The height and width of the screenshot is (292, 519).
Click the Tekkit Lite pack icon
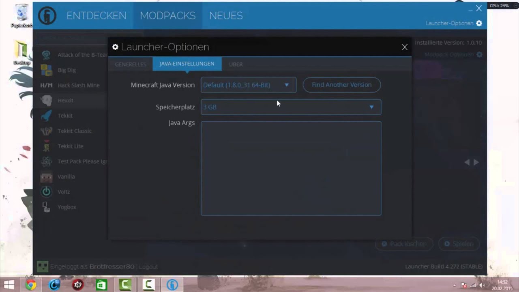[x=46, y=146]
